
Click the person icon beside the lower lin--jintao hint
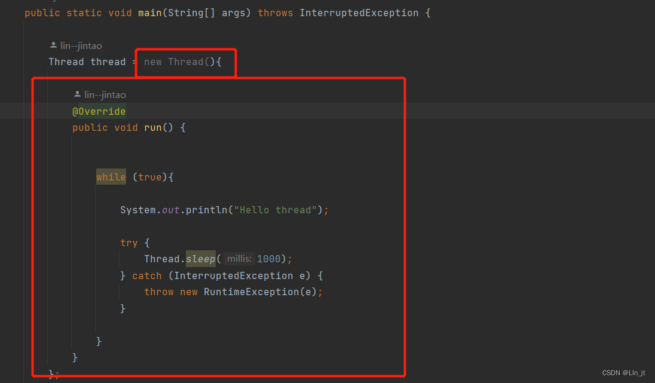coord(77,94)
